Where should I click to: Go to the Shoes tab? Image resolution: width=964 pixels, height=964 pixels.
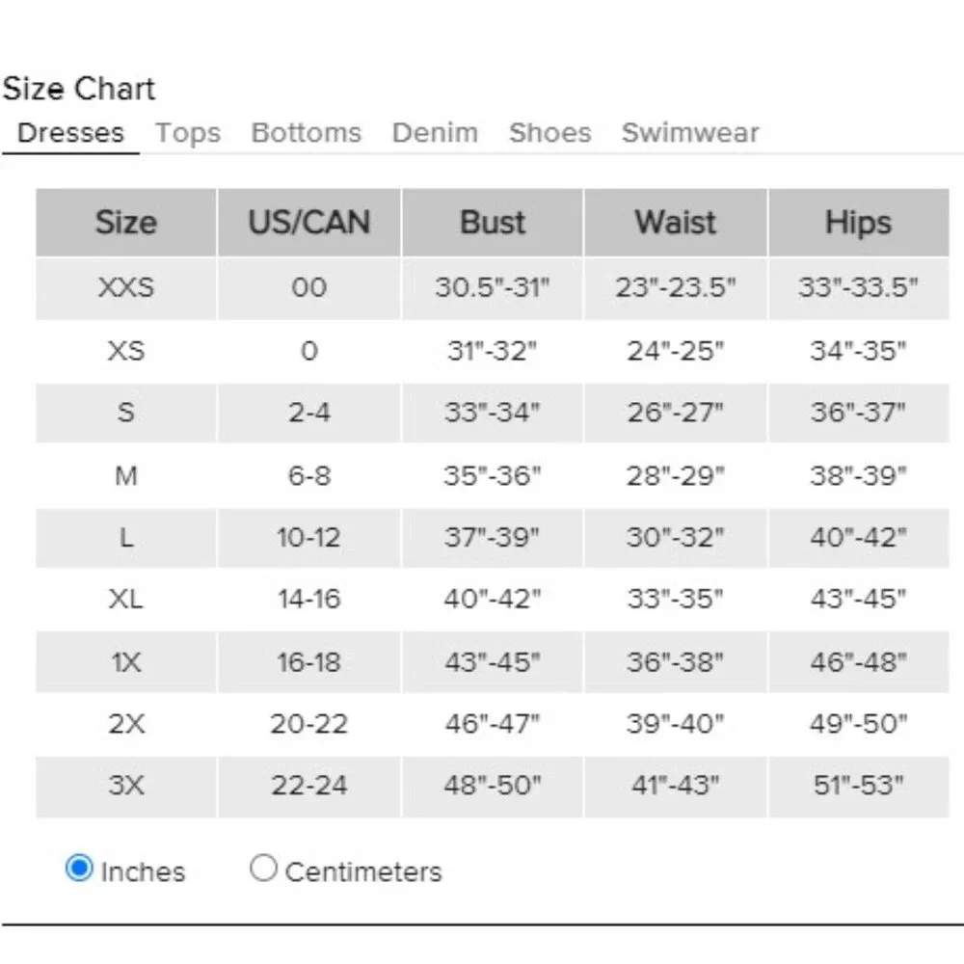coord(549,132)
